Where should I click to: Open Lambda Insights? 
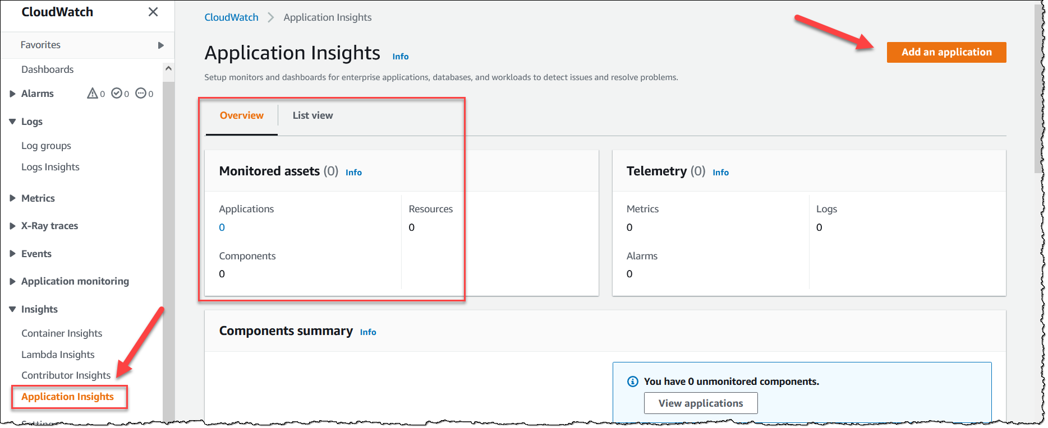click(58, 355)
